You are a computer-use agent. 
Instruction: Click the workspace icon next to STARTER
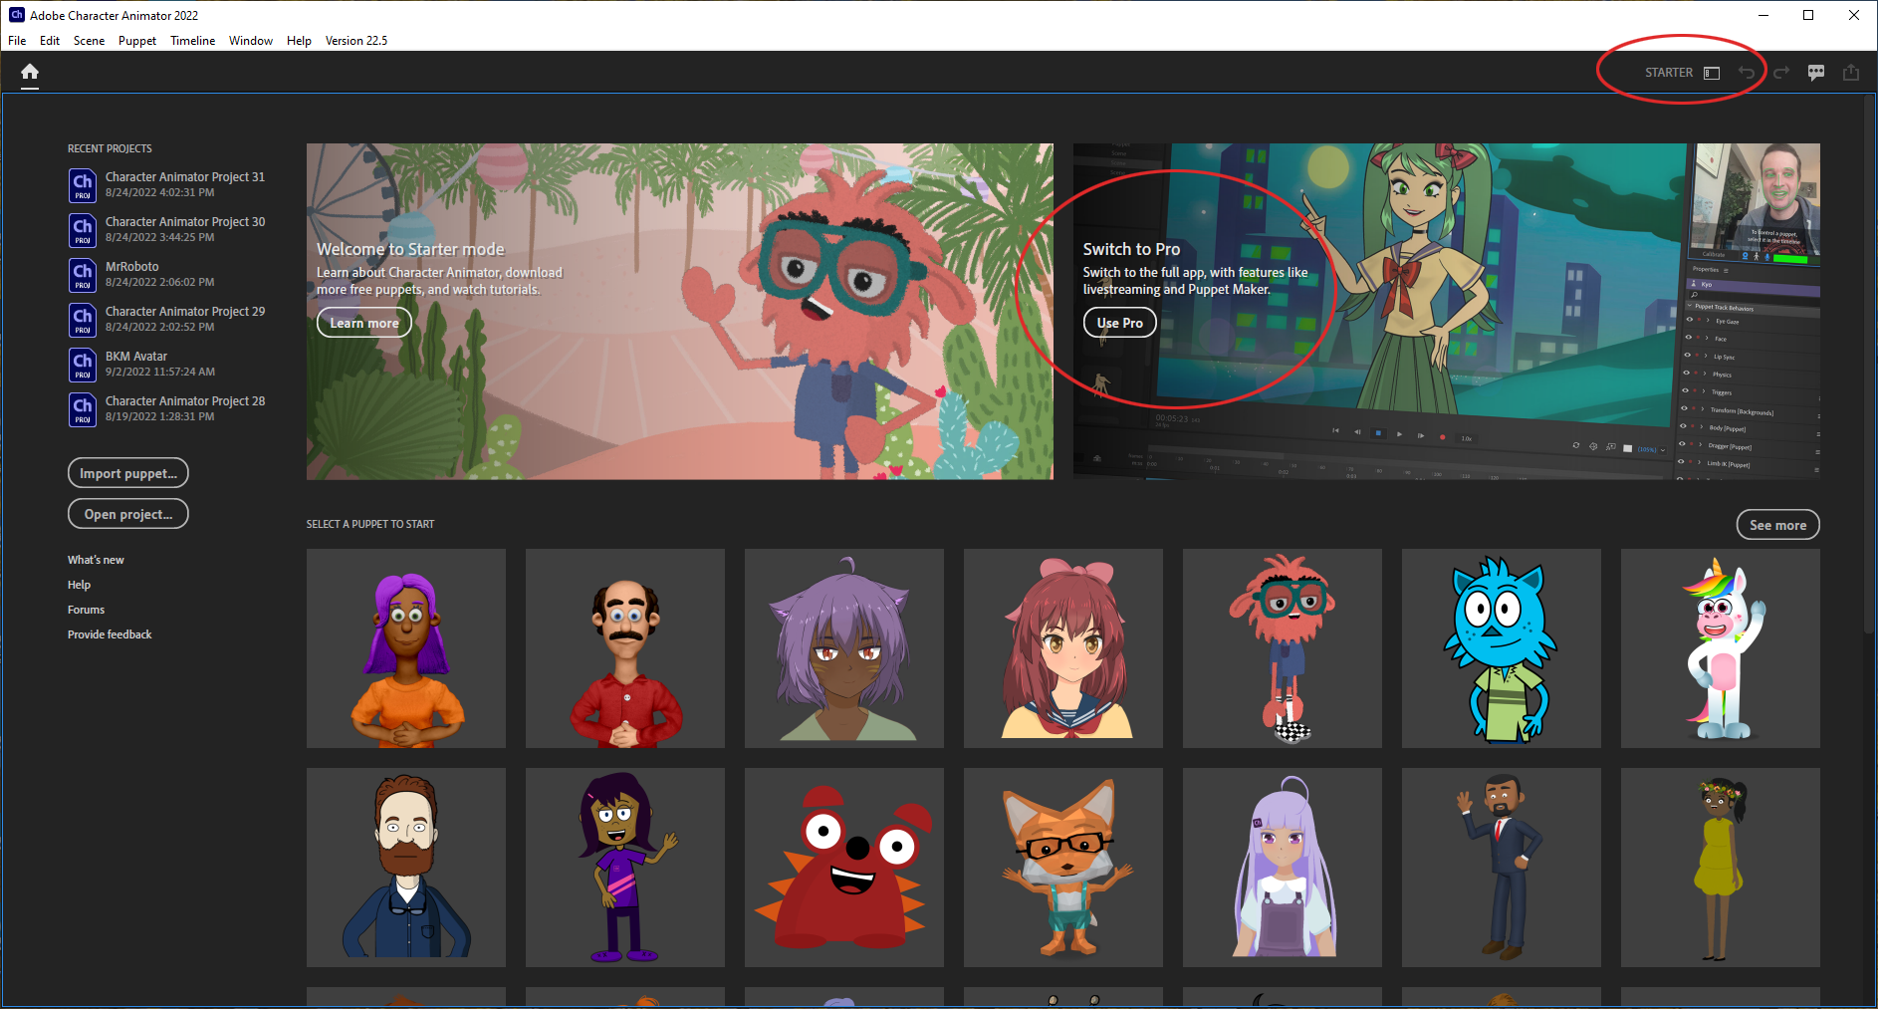coord(1711,72)
